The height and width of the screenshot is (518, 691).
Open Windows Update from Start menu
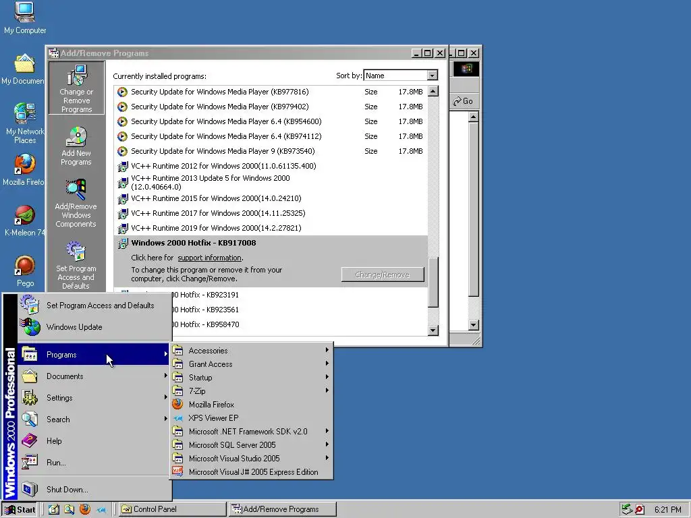tap(94, 327)
